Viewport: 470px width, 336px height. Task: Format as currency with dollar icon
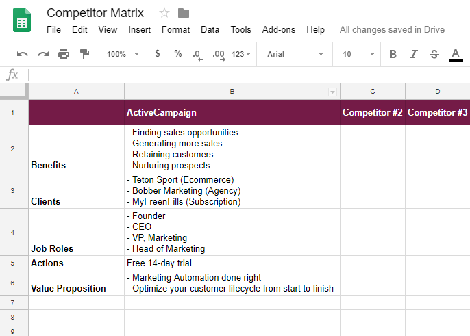tap(158, 54)
